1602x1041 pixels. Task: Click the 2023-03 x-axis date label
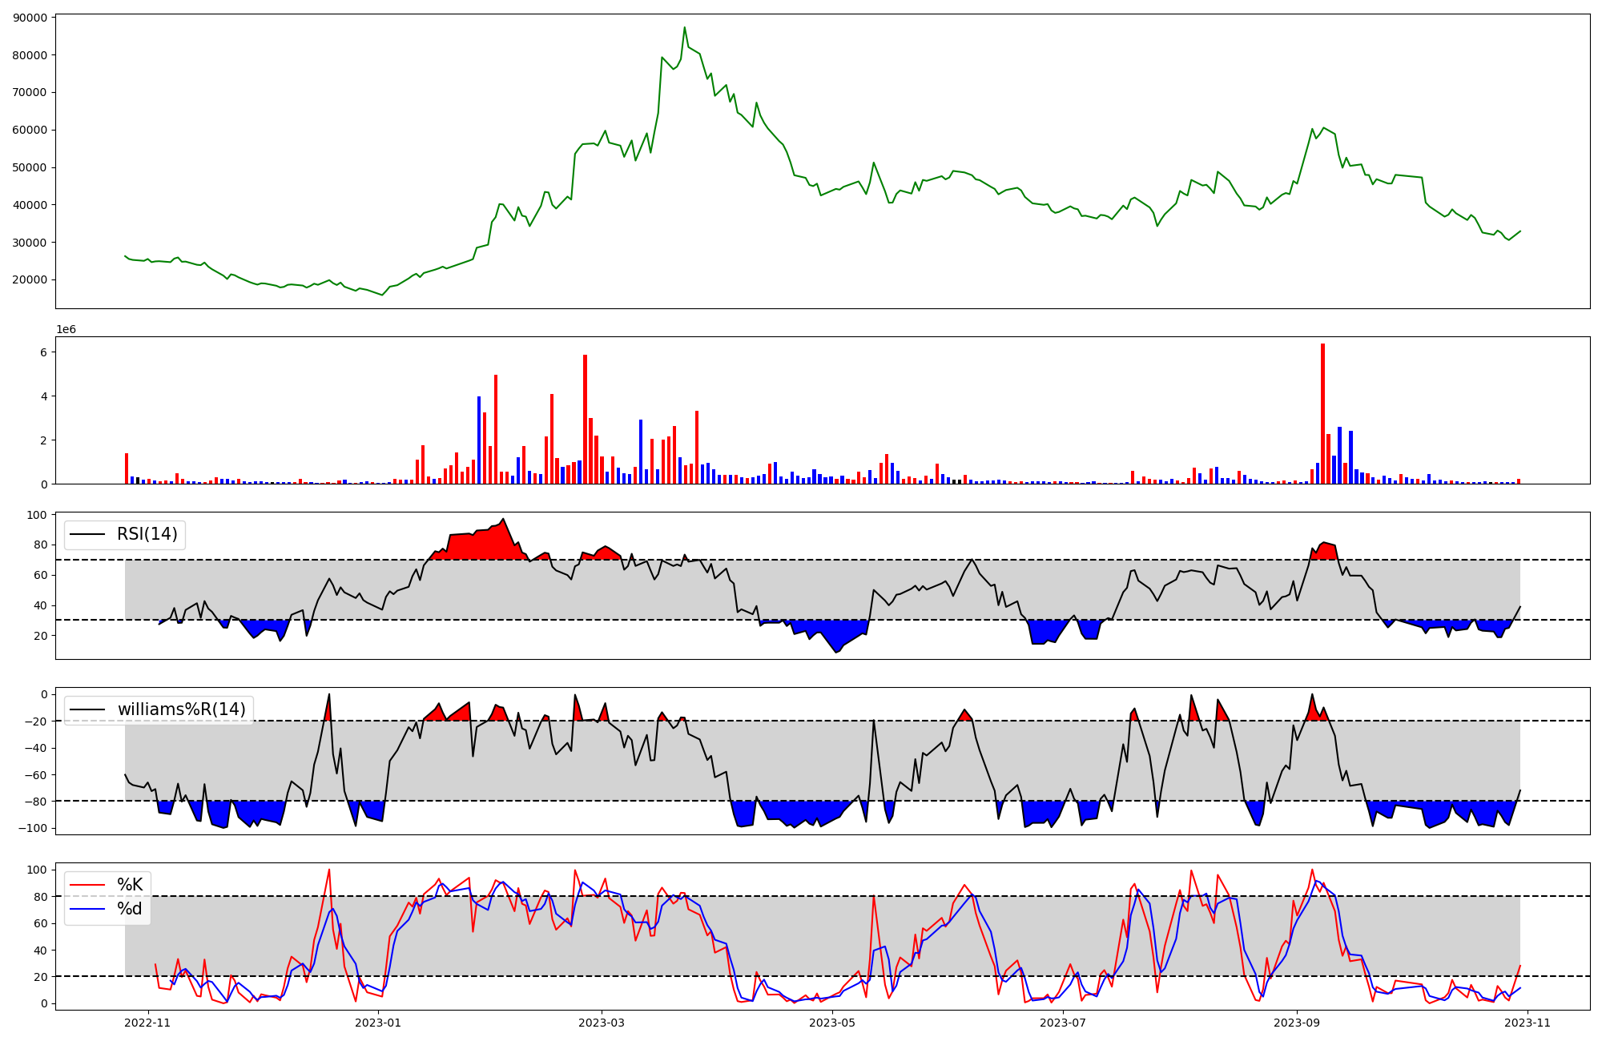coord(602,1023)
